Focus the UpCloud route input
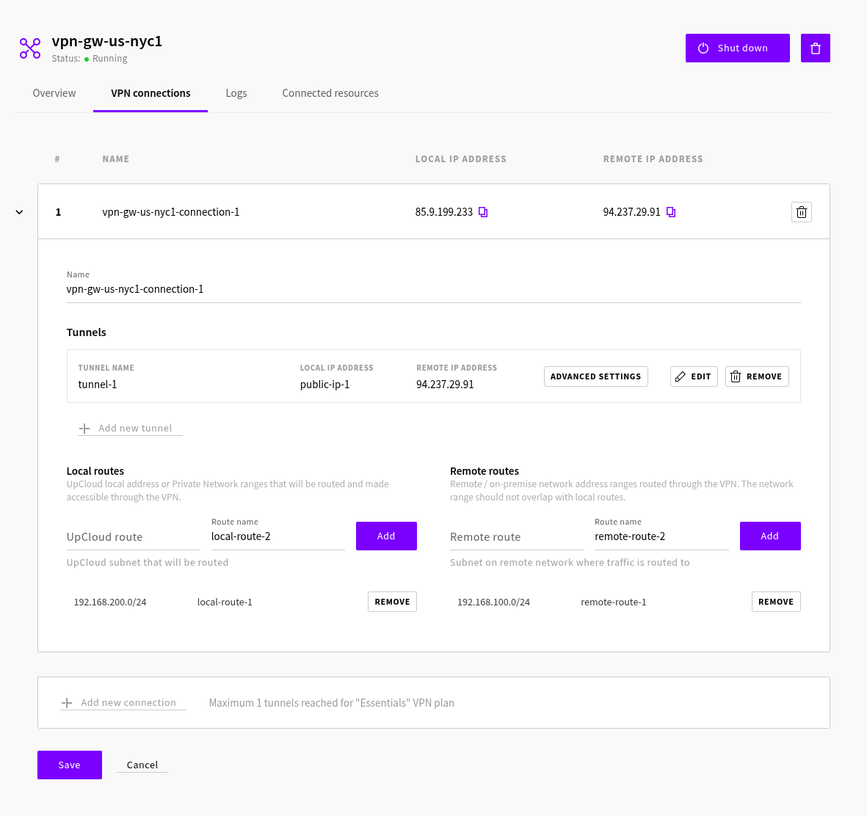The width and height of the screenshot is (867, 816). [x=134, y=537]
